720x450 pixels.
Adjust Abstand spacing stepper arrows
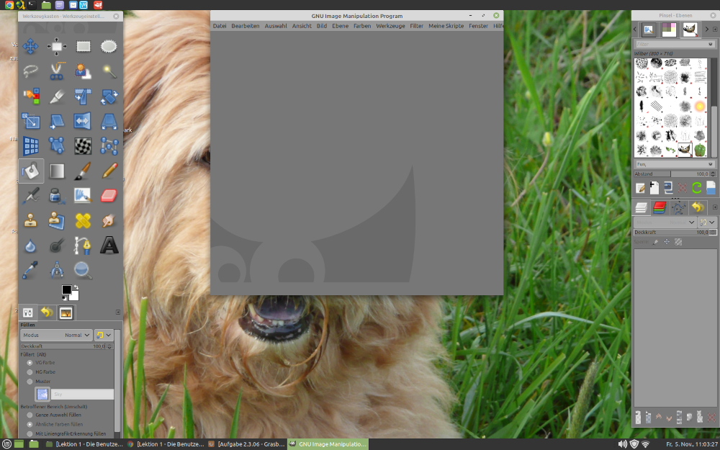point(713,174)
